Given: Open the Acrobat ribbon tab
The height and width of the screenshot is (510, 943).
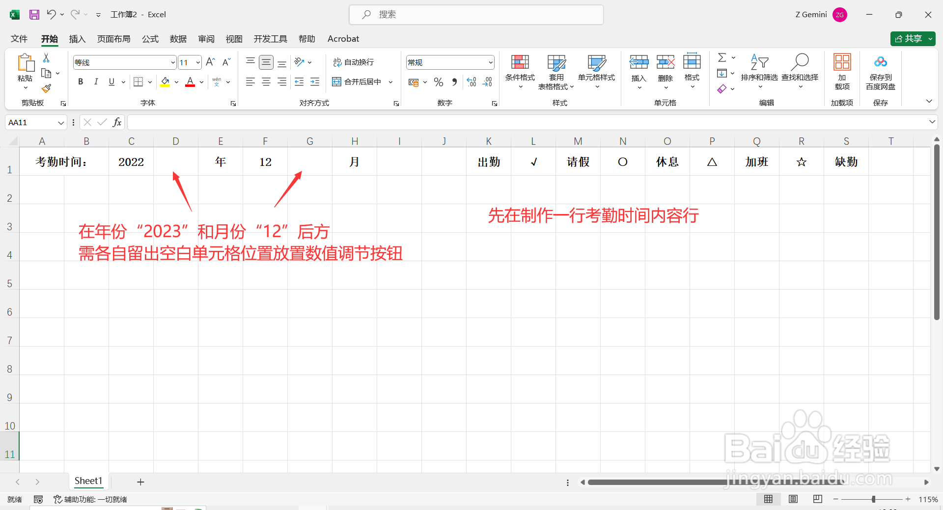Looking at the screenshot, I should click(x=343, y=39).
